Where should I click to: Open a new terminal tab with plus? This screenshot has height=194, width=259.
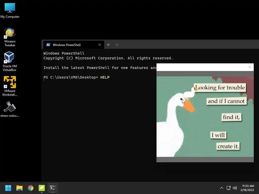point(108,45)
